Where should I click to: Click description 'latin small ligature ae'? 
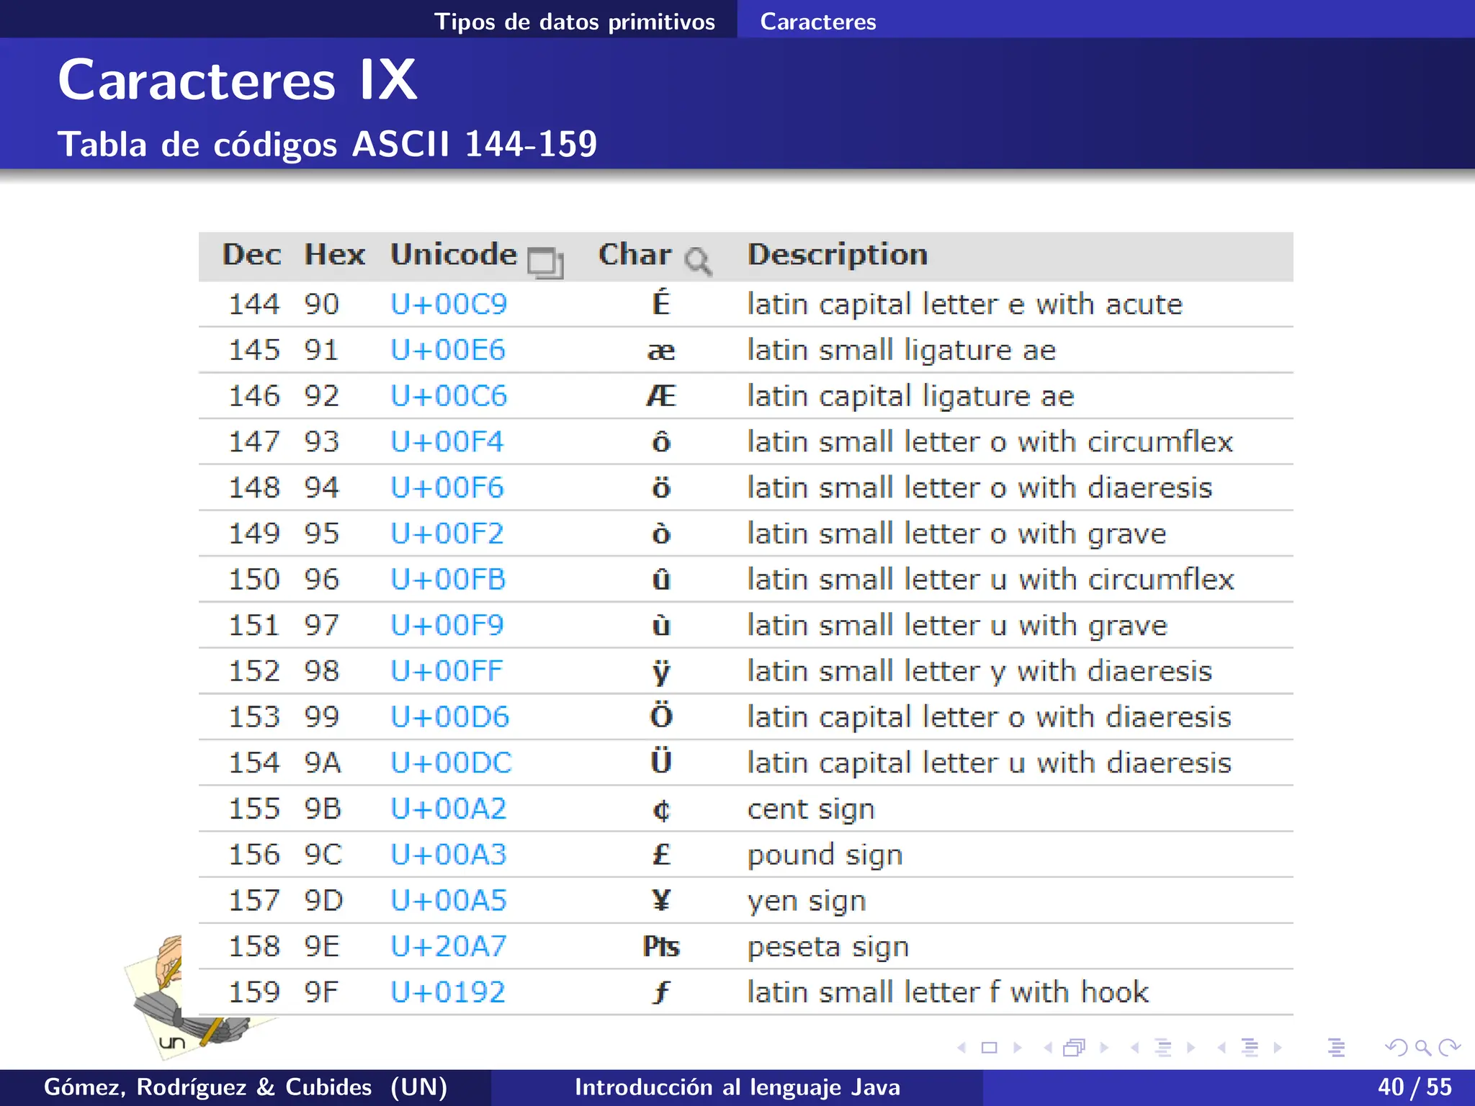tap(902, 351)
